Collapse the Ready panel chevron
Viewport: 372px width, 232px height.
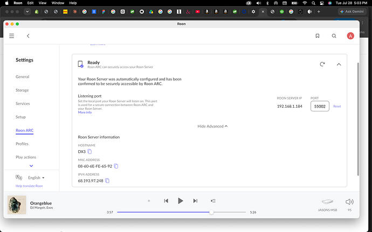point(339,64)
